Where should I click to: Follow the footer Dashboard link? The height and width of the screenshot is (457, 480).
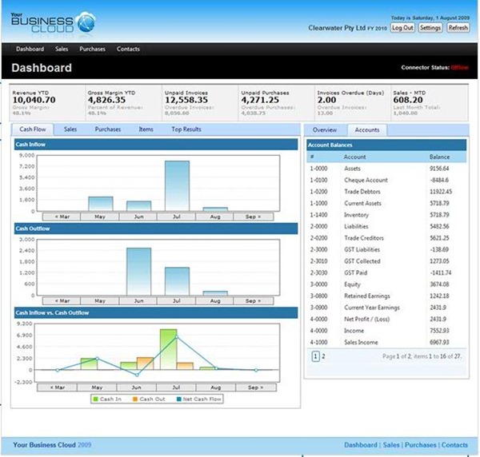(360, 445)
